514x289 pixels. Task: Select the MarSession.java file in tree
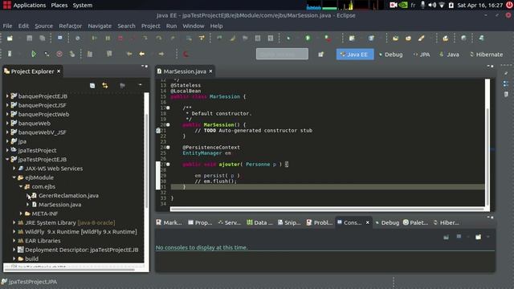click(x=59, y=205)
